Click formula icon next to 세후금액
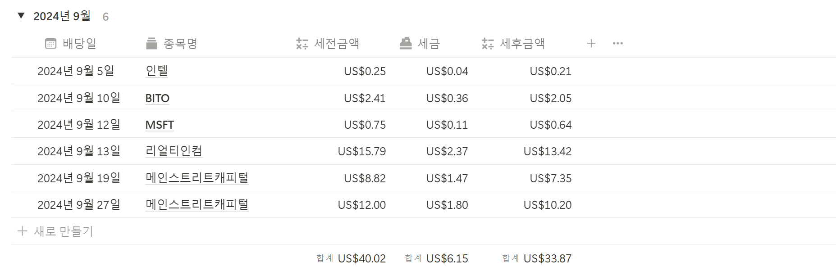Screen dimensions: 836x271 pos(488,44)
